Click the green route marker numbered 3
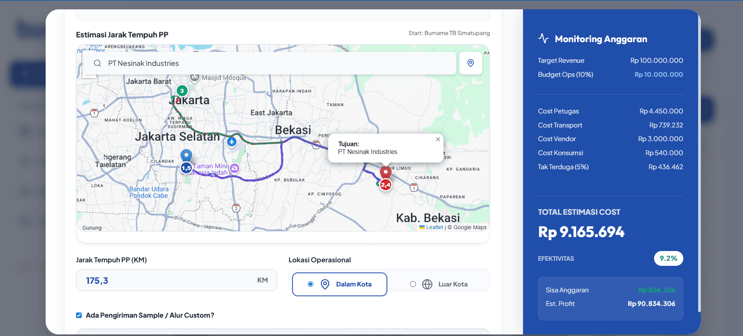 click(182, 91)
